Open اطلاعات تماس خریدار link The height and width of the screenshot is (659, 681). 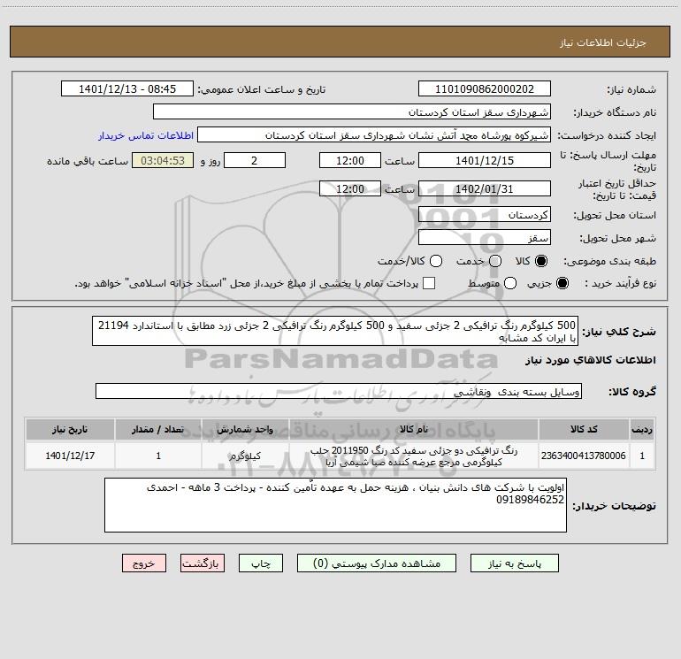pos(146,135)
